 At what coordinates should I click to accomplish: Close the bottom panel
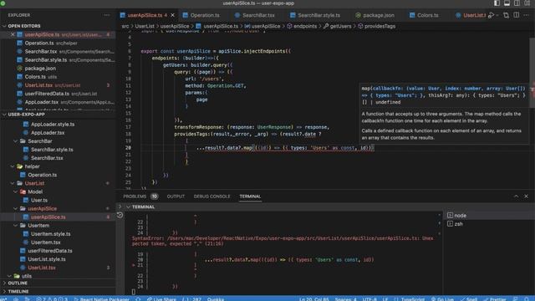[526, 196]
